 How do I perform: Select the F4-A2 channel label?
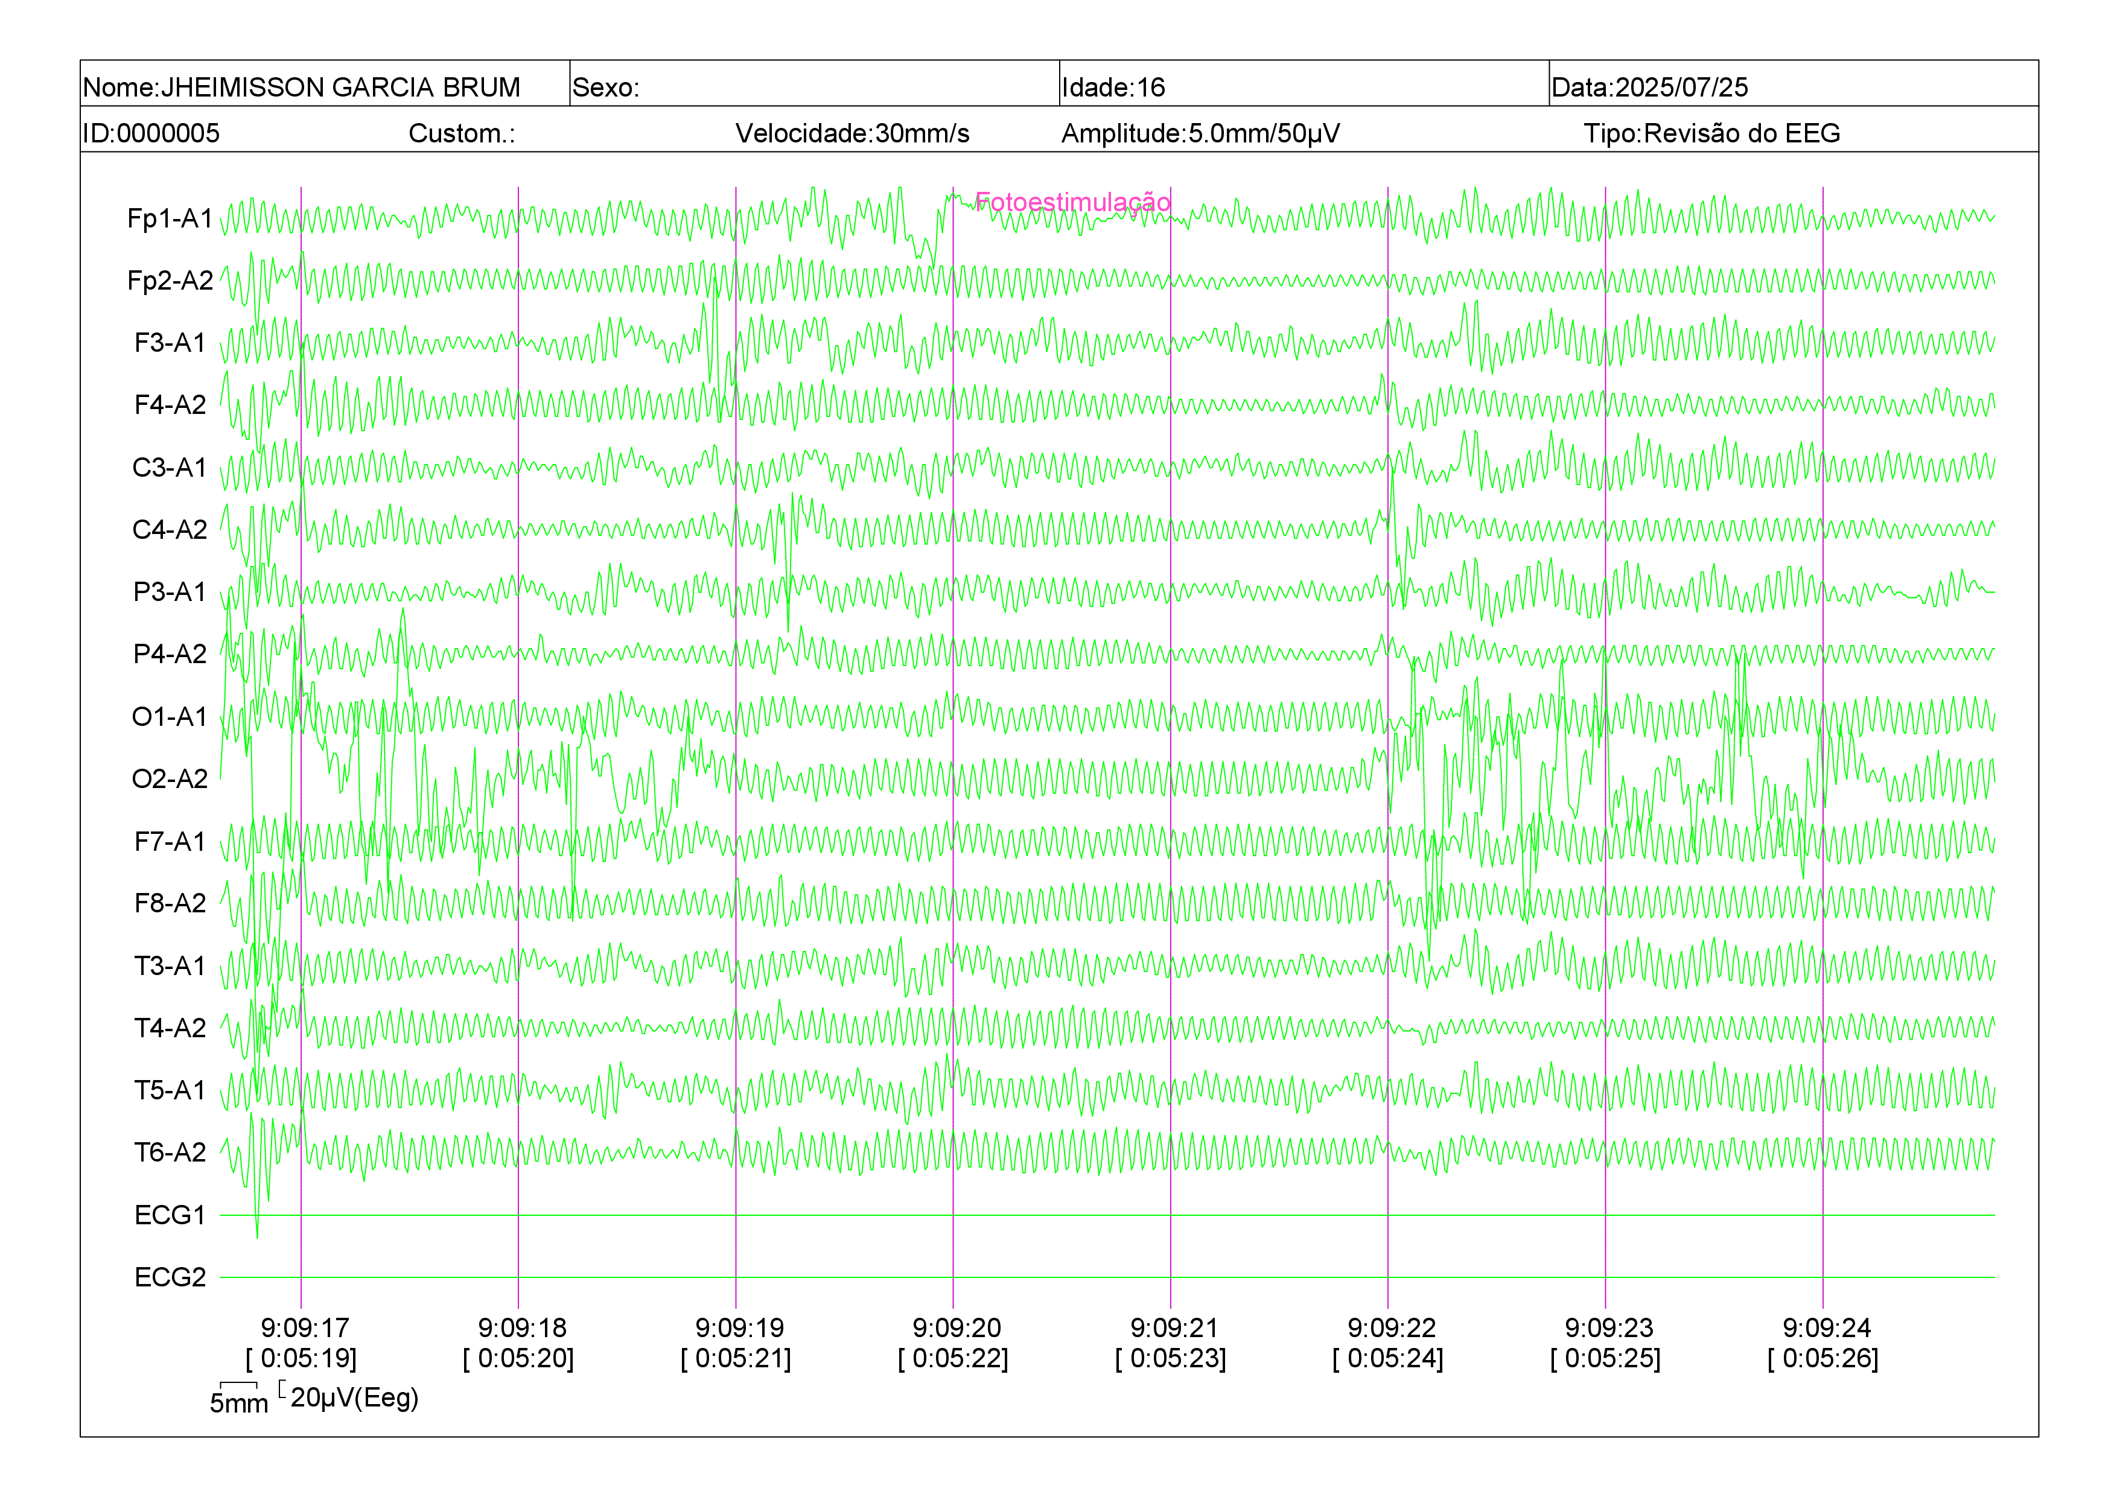click(x=170, y=405)
